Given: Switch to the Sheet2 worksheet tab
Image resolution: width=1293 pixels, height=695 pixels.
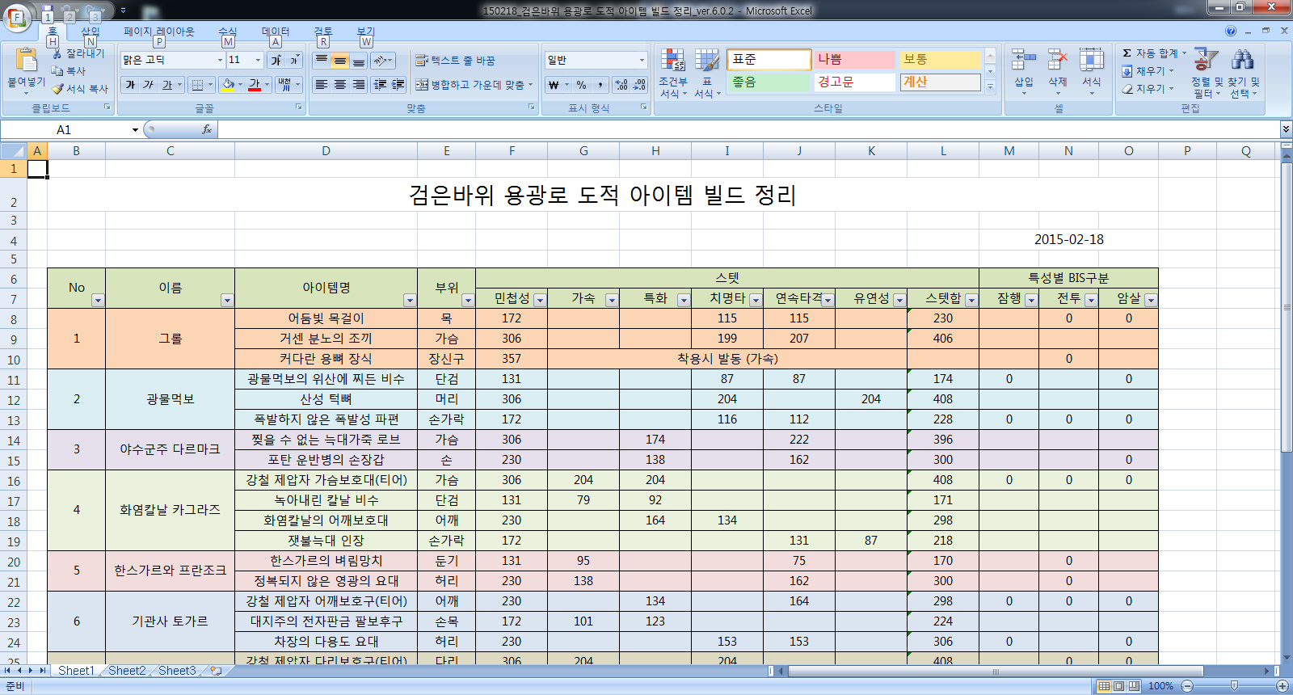Looking at the screenshot, I should [x=127, y=671].
